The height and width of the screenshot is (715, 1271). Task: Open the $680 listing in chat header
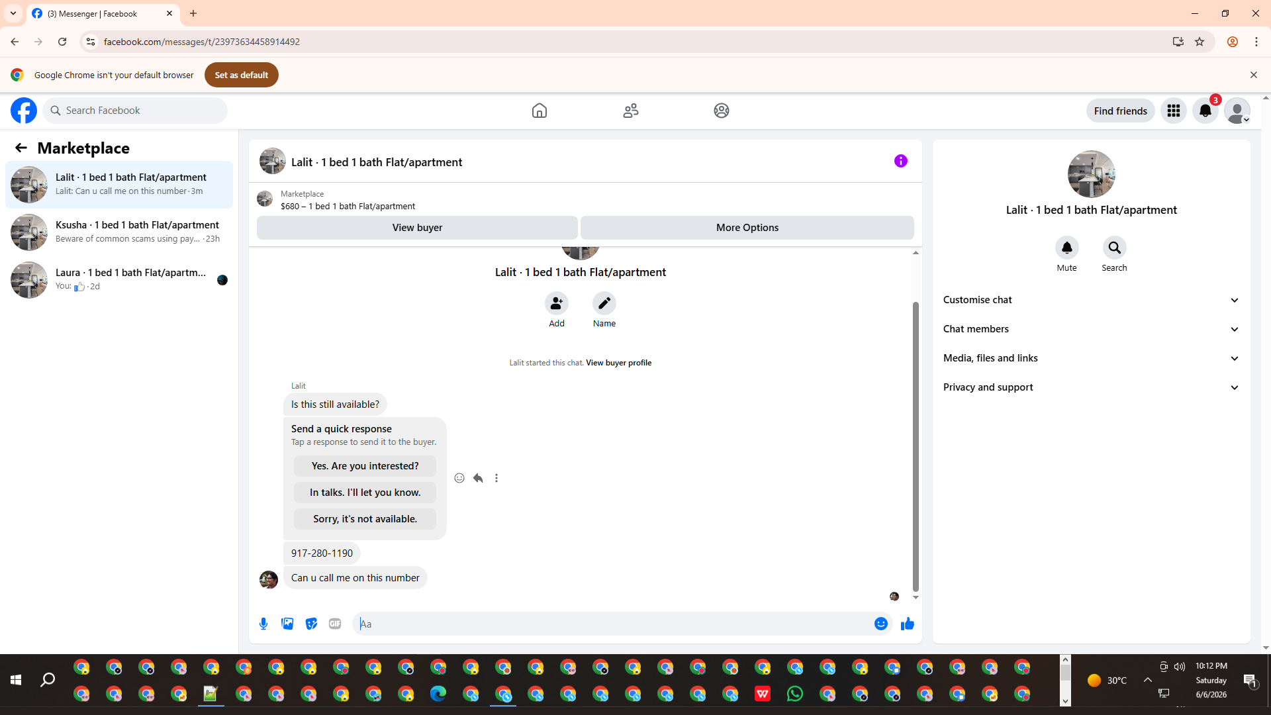[x=348, y=200]
